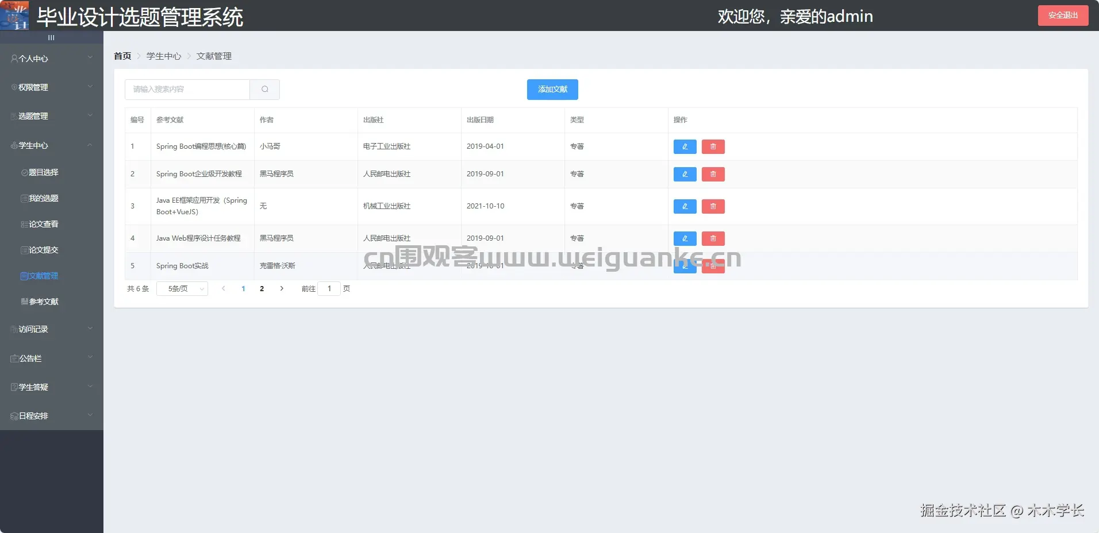Delete the Spring Boot编程思想 row

pos(713,146)
